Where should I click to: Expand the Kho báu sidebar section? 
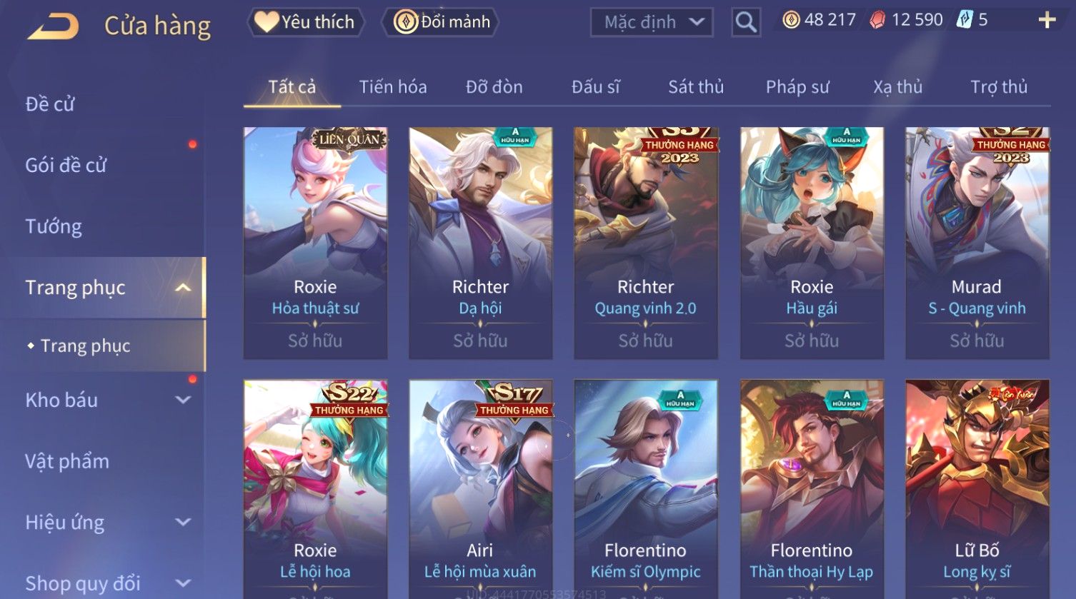tap(183, 400)
